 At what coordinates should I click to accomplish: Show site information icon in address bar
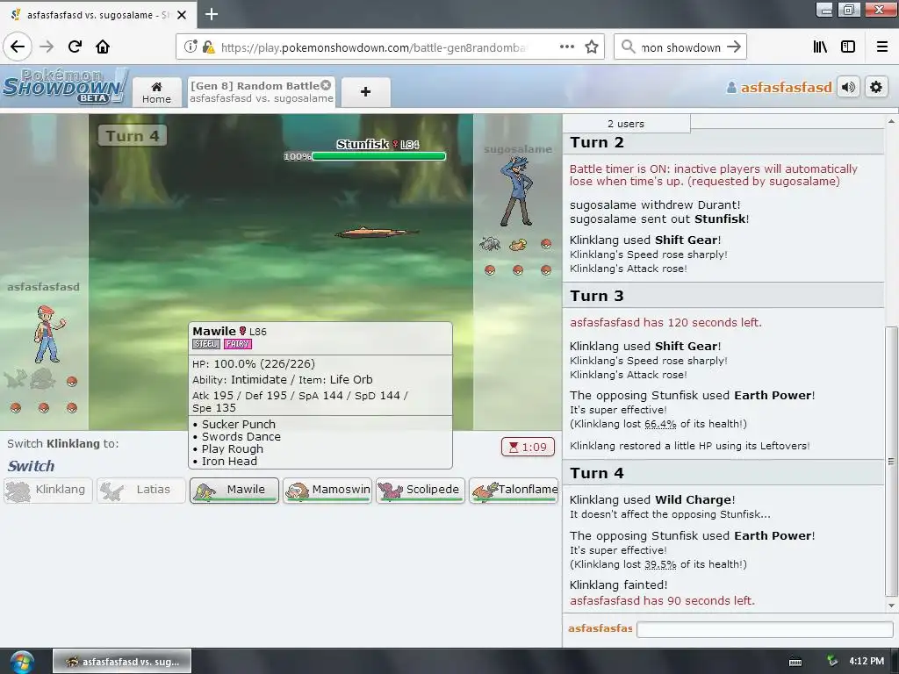(x=191, y=47)
